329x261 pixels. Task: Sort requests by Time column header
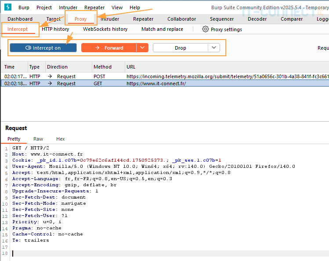pyautogui.click(x=10, y=67)
